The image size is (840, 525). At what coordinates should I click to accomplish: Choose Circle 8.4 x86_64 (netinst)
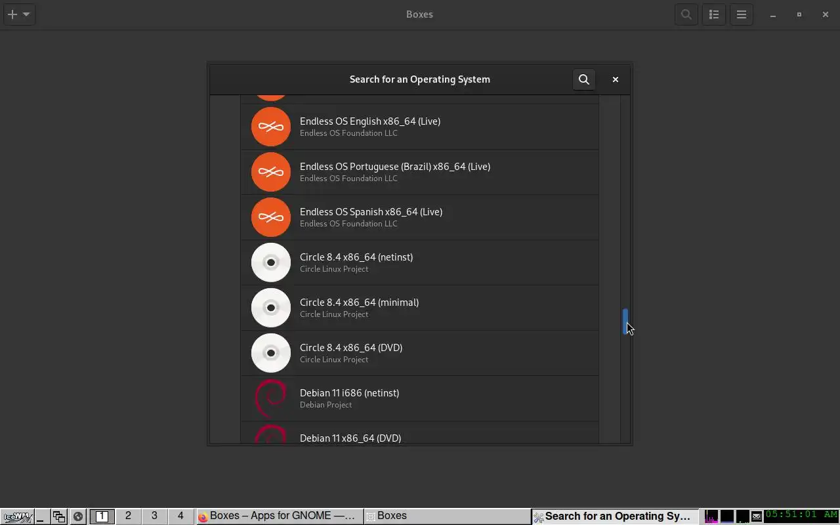[420, 262]
